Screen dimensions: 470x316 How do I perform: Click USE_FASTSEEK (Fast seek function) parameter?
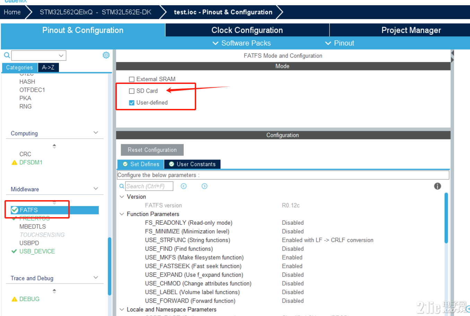point(193,266)
